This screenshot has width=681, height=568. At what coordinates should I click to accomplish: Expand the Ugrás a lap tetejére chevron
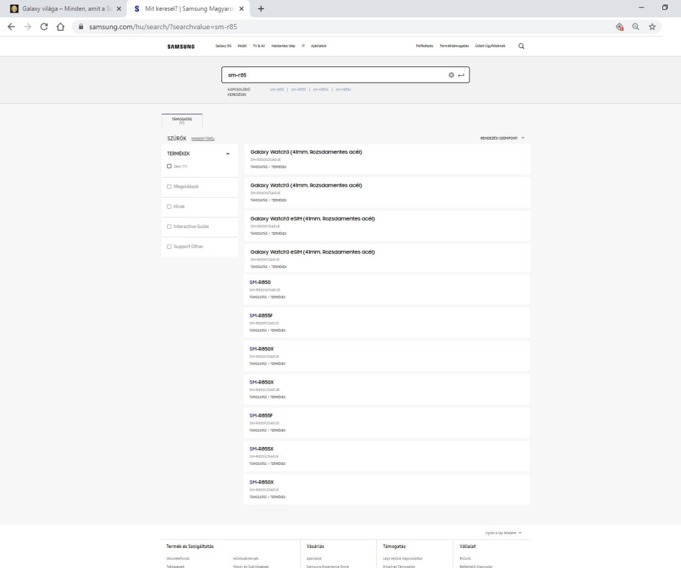519,533
